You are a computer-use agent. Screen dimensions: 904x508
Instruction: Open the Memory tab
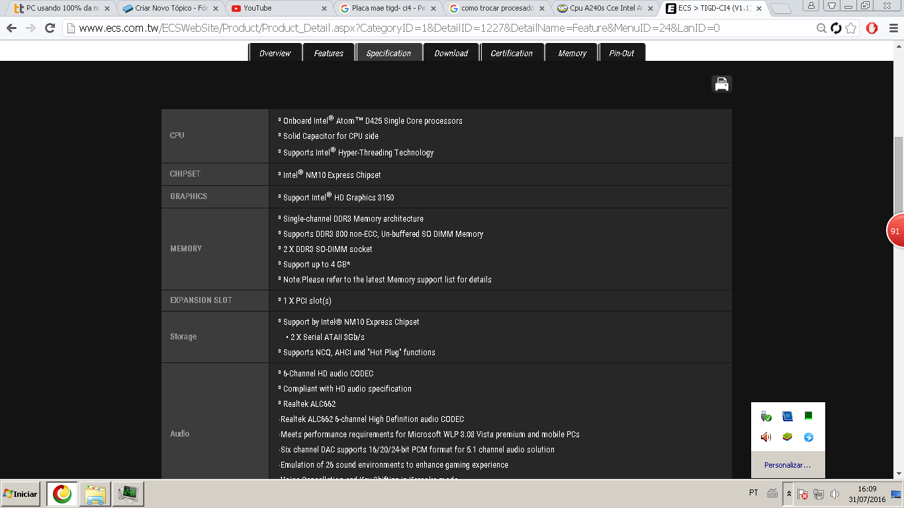572,53
